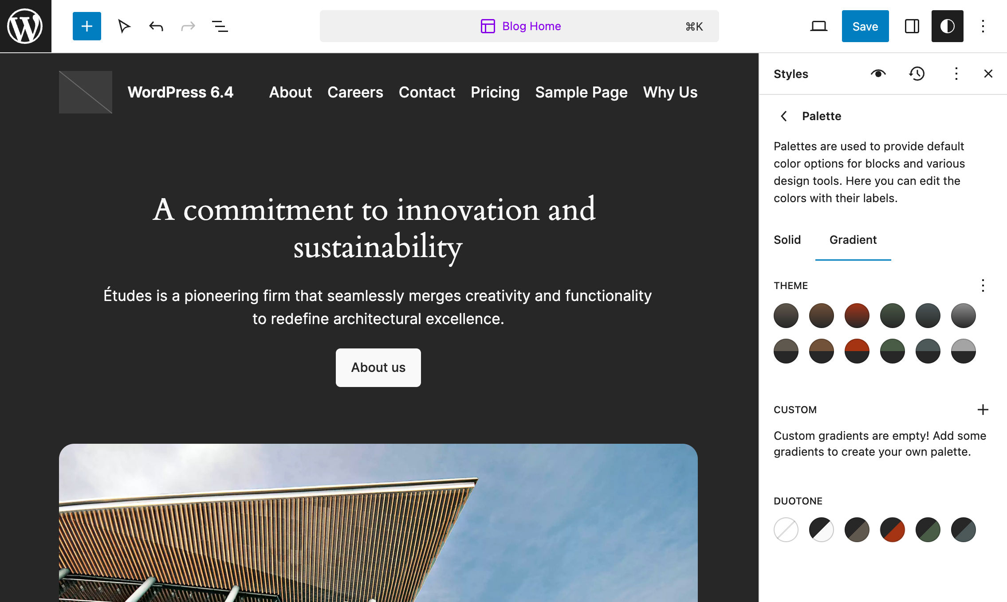Click the redo arrow icon
The image size is (1007, 602).
[188, 27]
